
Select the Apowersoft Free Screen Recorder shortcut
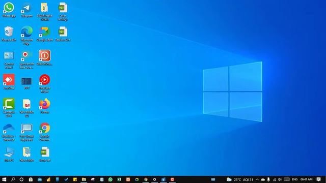(26, 60)
